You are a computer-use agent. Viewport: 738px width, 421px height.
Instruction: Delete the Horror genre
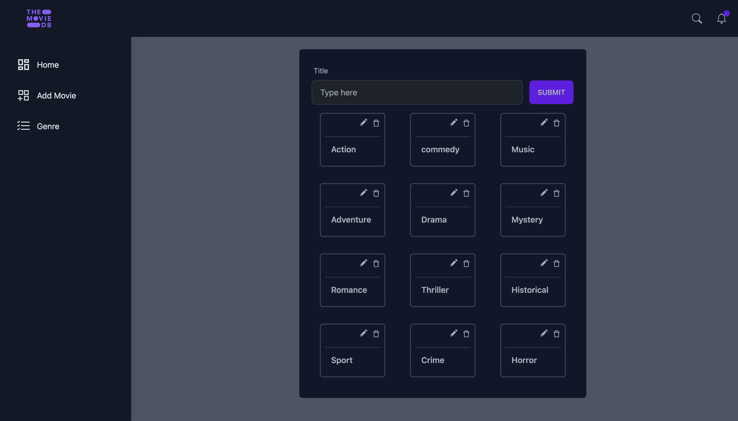point(556,334)
